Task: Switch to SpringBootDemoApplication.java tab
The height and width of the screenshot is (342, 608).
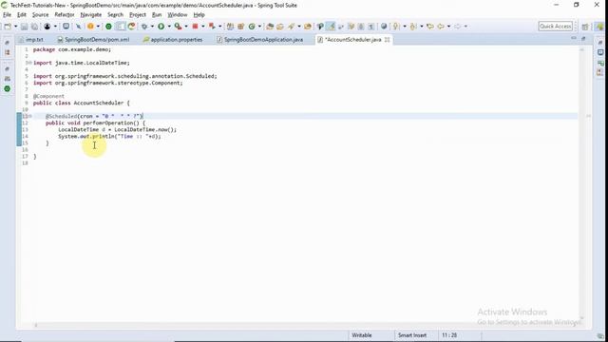Action: (x=259, y=40)
